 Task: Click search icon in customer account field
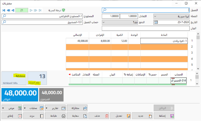(4, 22)
